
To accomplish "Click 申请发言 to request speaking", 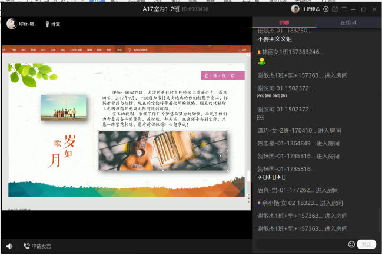I will click(x=41, y=246).
